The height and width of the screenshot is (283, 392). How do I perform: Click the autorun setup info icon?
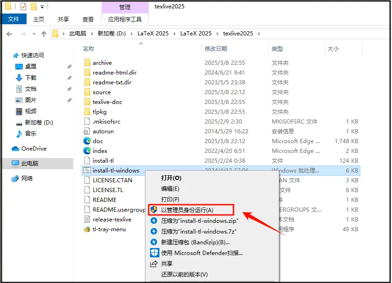(x=87, y=131)
